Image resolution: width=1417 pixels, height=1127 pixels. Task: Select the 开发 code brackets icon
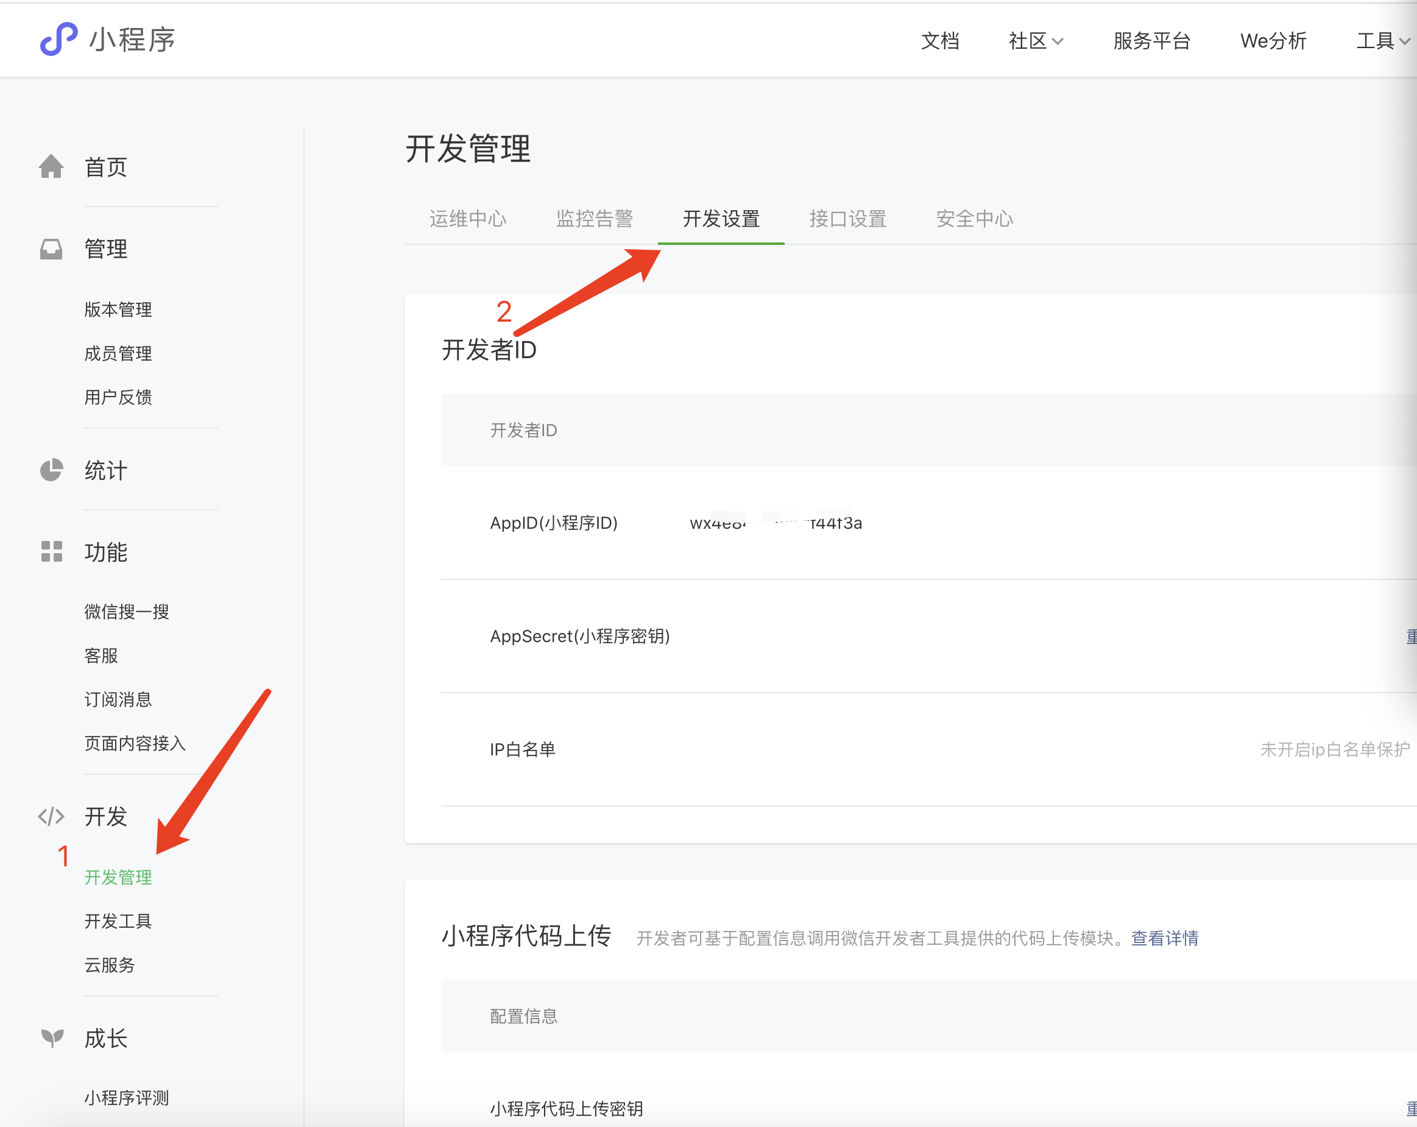pyautogui.click(x=51, y=816)
